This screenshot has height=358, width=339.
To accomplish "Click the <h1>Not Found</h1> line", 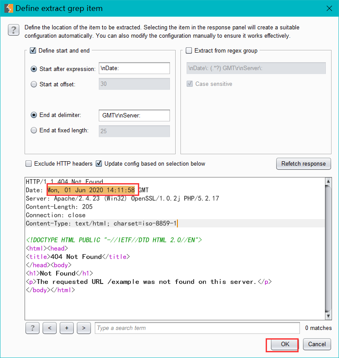I will click(59, 273).
